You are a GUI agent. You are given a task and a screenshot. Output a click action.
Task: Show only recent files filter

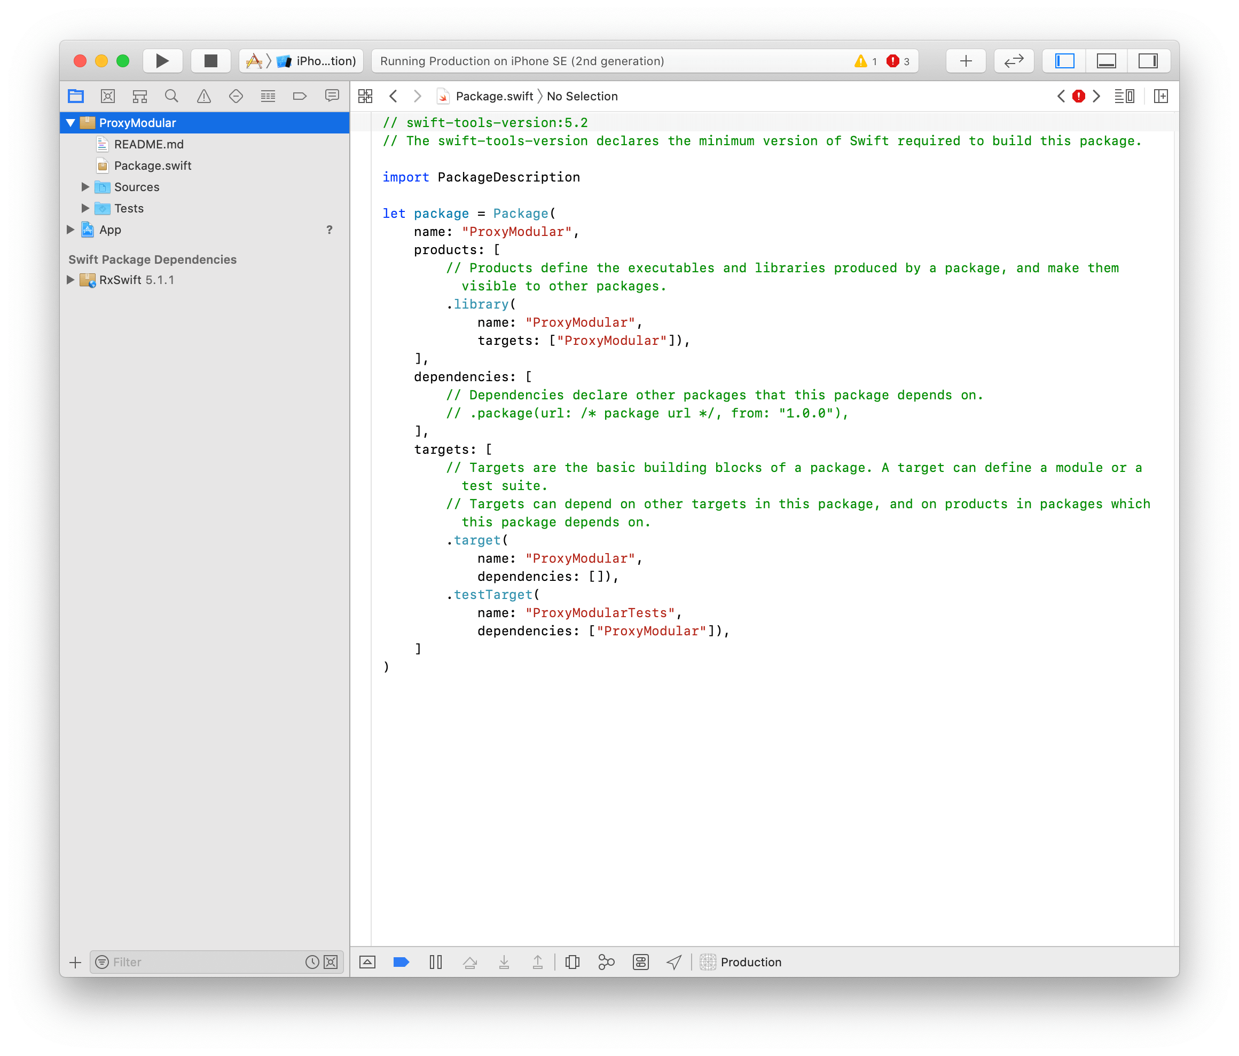click(312, 962)
